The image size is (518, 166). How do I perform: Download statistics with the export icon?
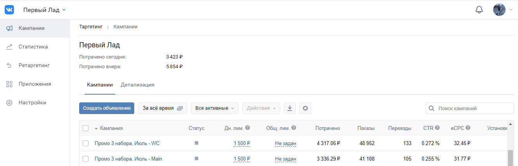click(290, 108)
